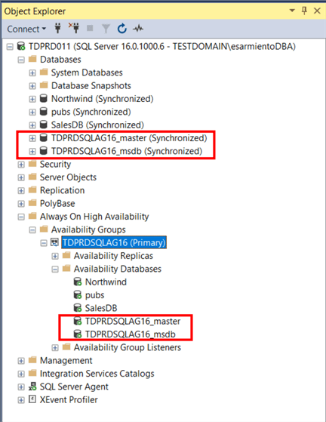Select Availability Replicas label
326x422 pixels.
point(113,256)
